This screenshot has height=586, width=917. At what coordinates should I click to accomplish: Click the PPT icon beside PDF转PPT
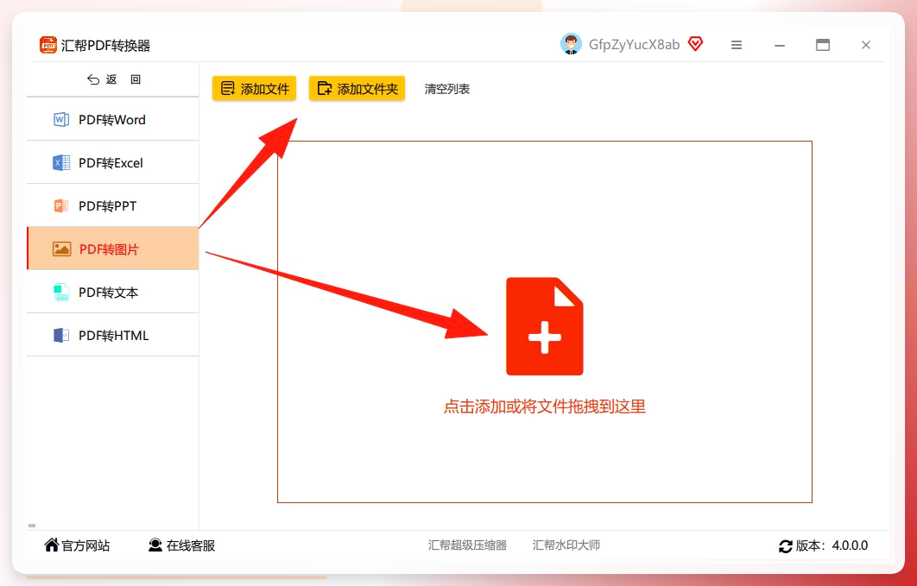tap(60, 205)
